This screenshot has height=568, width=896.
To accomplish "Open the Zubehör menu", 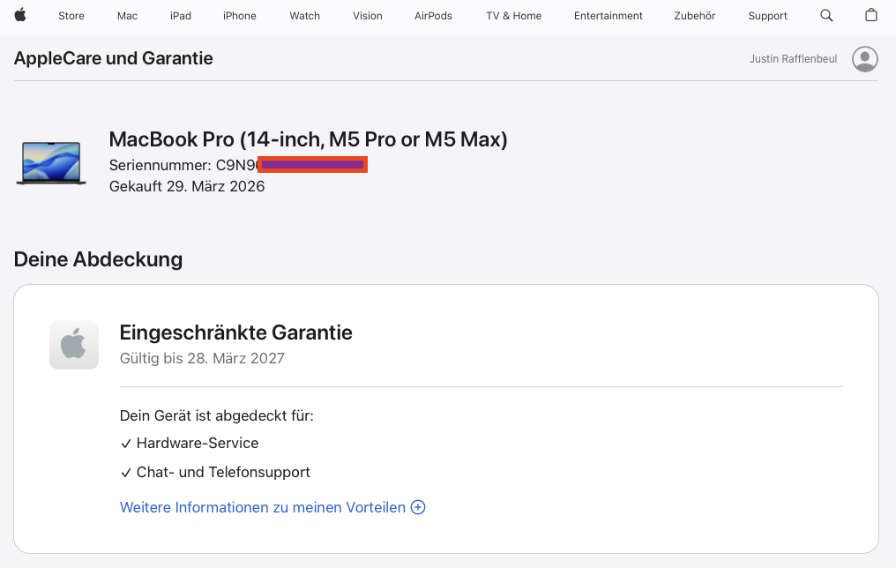I will coord(694,16).
